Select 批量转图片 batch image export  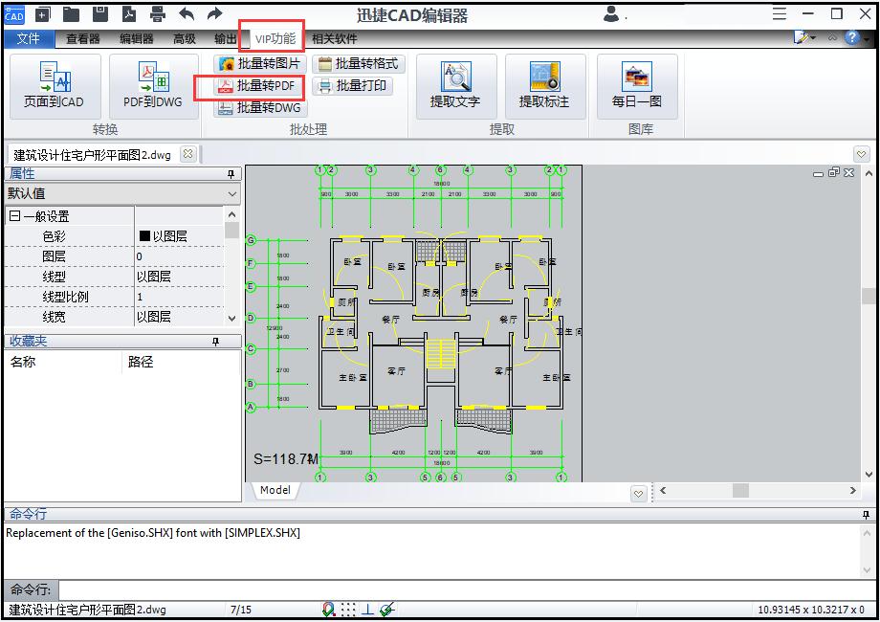click(x=258, y=64)
